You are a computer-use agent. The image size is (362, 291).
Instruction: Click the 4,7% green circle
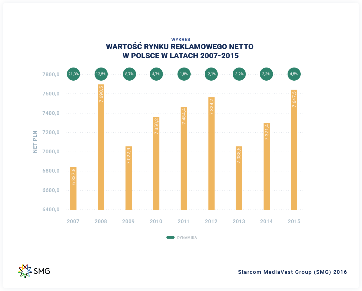156,74
